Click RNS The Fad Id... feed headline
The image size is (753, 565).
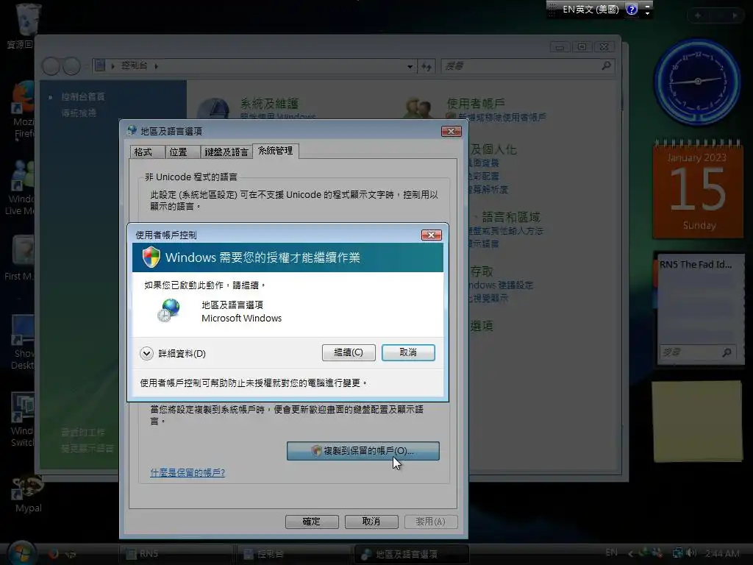pyautogui.click(x=696, y=264)
